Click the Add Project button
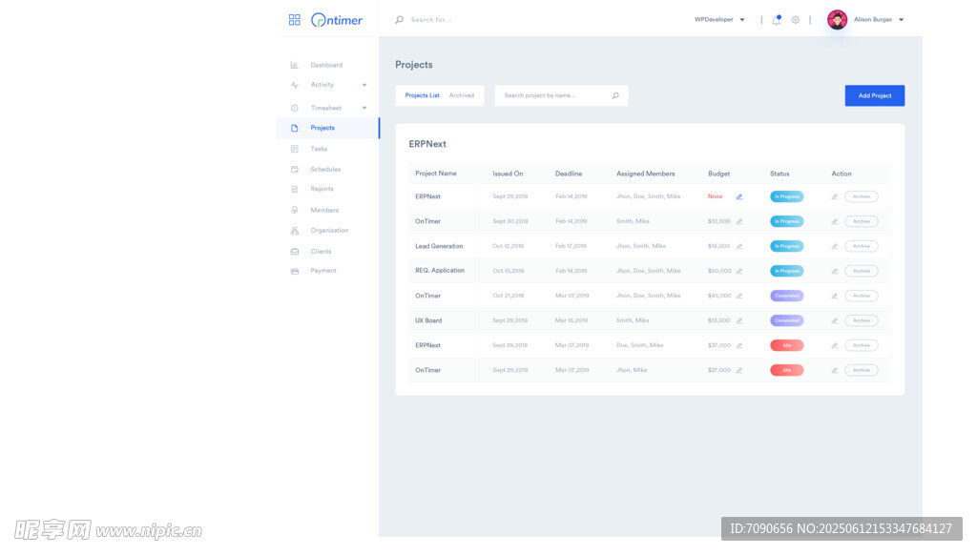Screen dimensions: 977x555 (x=875, y=95)
